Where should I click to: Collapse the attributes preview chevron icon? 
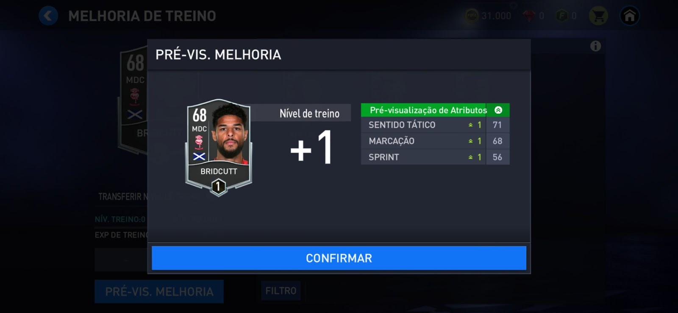tap(498, 110)
